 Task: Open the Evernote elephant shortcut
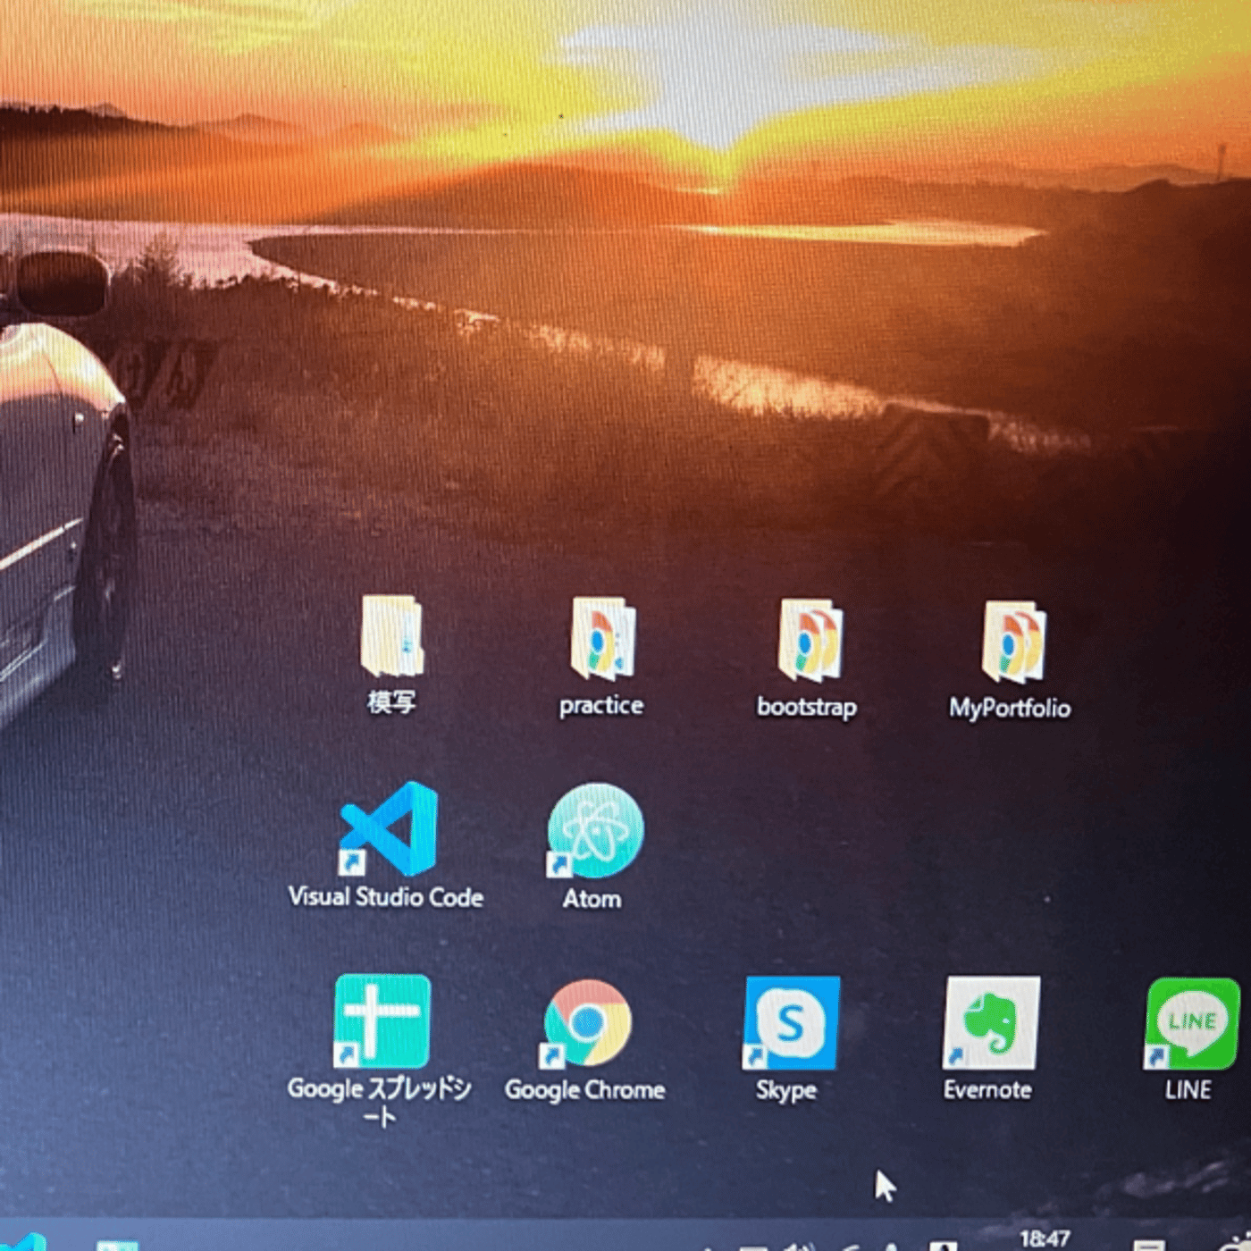989,1038
